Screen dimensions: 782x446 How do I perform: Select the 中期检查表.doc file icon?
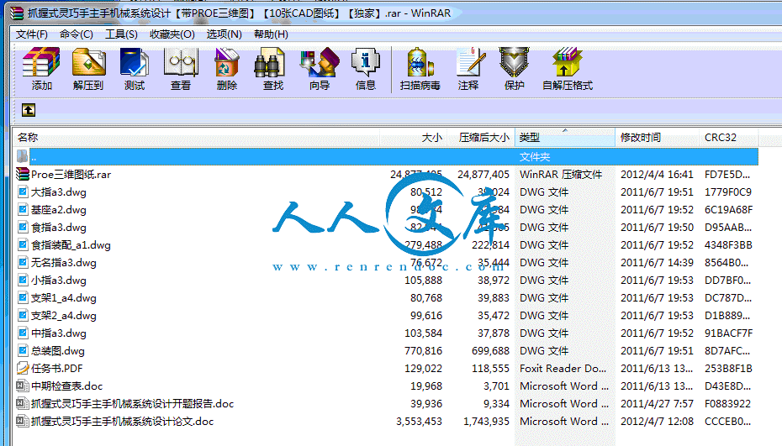click(23, 386)
